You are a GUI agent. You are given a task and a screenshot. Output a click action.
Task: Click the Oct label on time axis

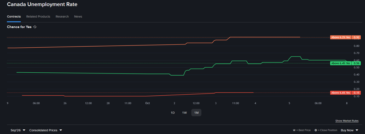(x=147, y=104)
